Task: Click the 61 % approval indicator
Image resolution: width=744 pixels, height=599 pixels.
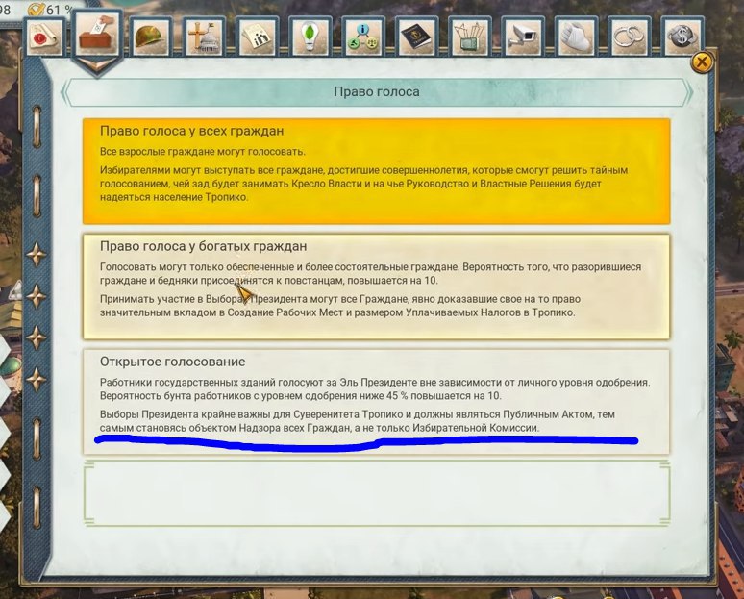Action: click(50, 9)
